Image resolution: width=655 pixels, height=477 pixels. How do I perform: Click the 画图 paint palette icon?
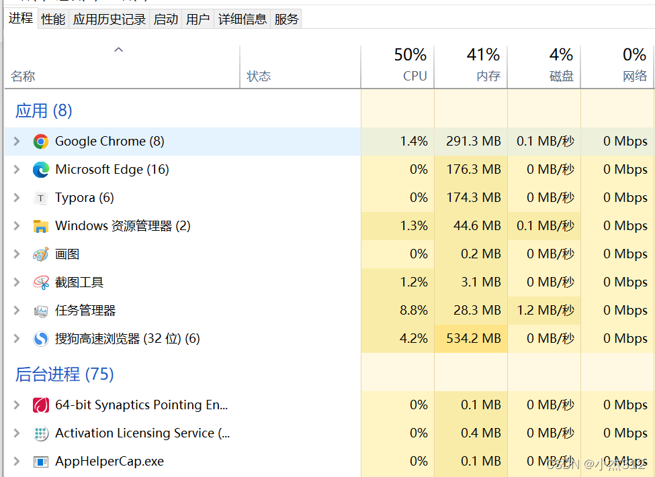(41, 254)
